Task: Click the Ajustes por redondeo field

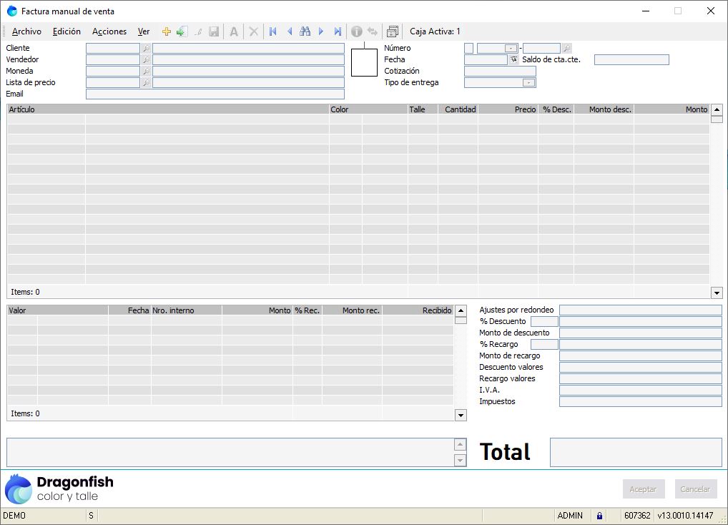Action: [x=641, y=310]
